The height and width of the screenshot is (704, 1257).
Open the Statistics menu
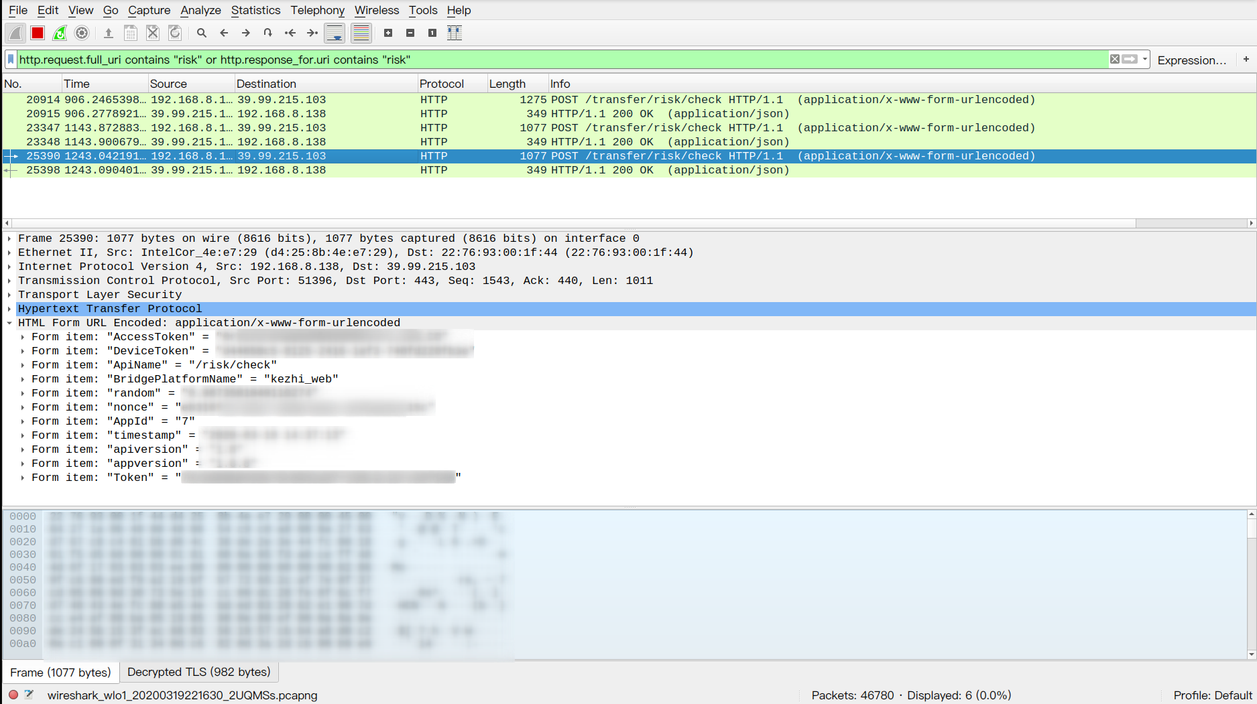coord(255,10)
